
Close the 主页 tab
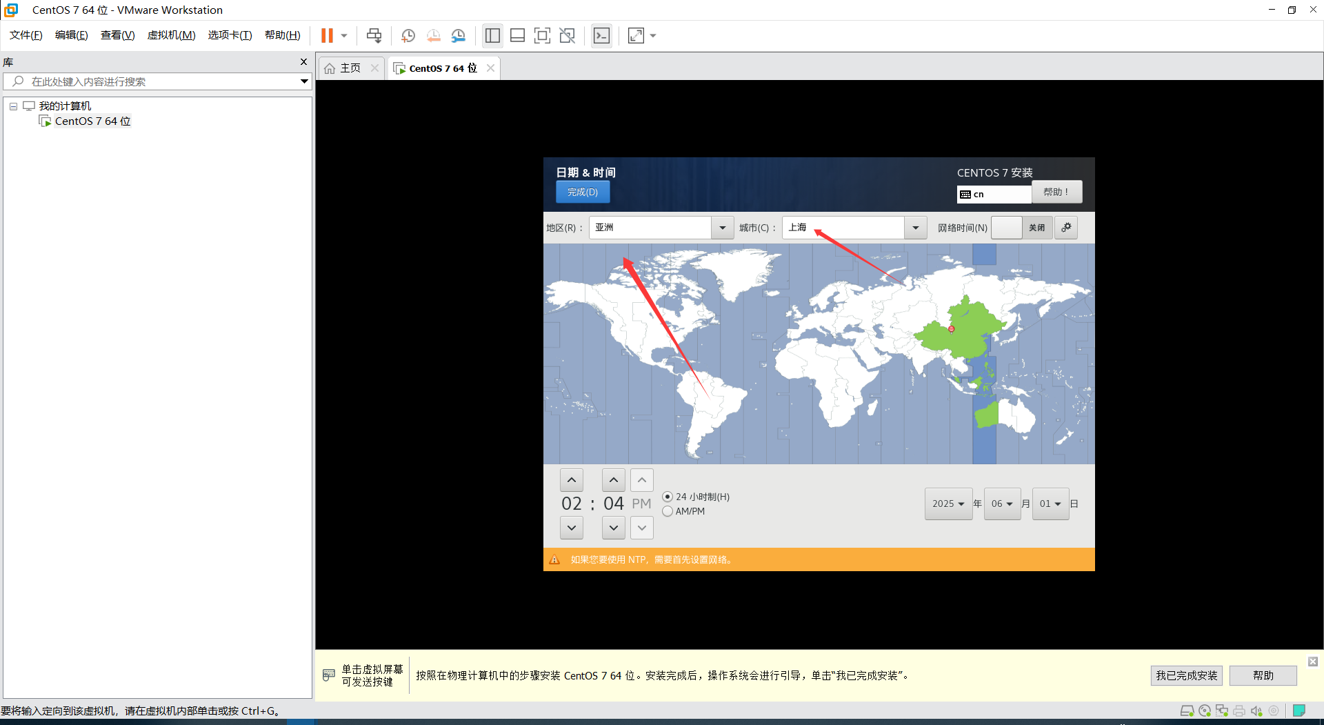click(374, 68)
